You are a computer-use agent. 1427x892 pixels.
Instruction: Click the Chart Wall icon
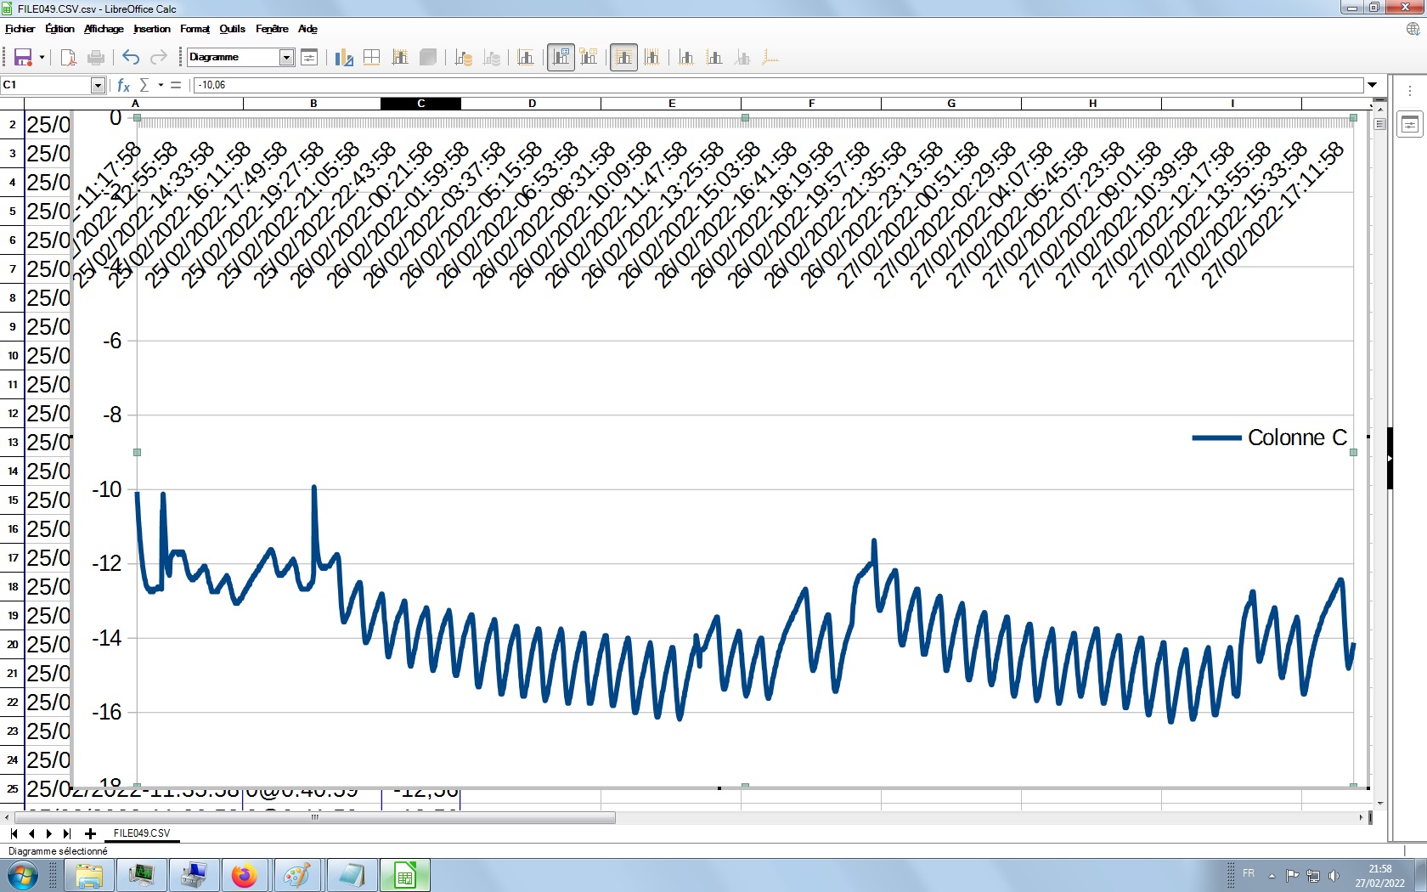pos(400,58)
